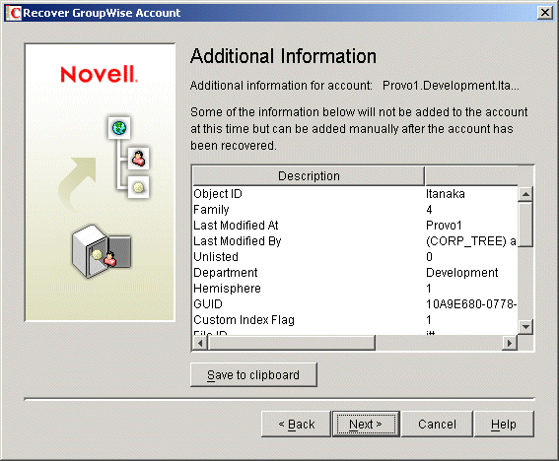The width and height of the screenshot is (559, 461).
Task: Click the globe icon in Novell graphic
Action: (x=119, y=127)
